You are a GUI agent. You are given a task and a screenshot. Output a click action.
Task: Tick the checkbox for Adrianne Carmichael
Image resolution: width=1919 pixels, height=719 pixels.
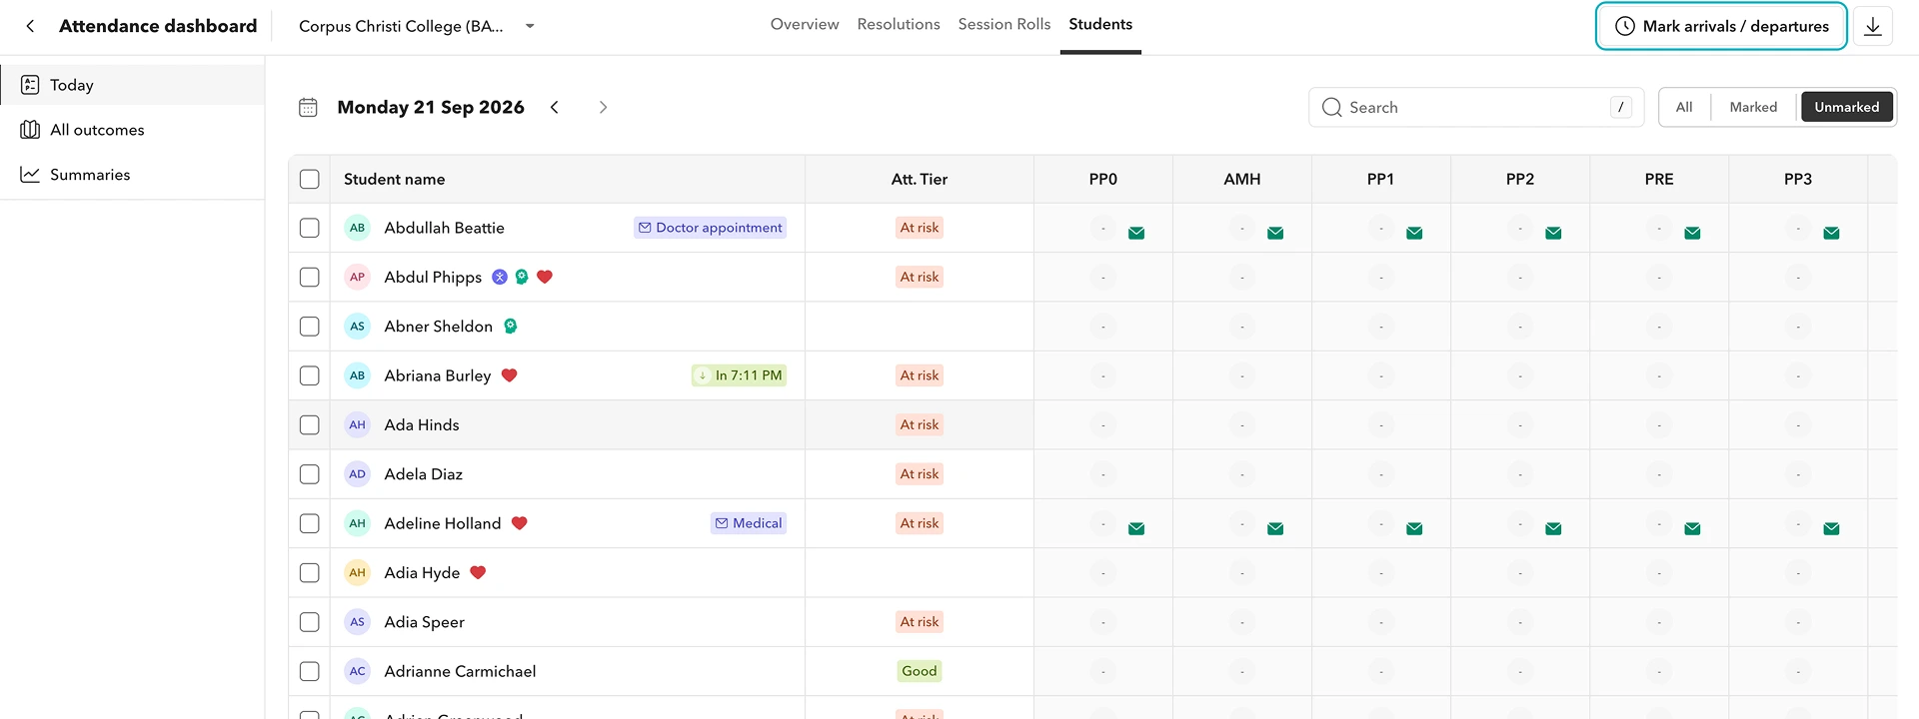tap(310, 671)
